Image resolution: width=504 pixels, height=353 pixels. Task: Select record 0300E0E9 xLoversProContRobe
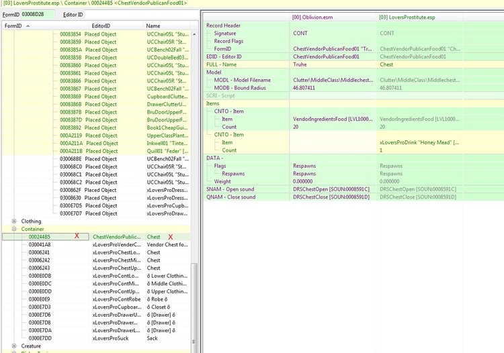(96, 299)
